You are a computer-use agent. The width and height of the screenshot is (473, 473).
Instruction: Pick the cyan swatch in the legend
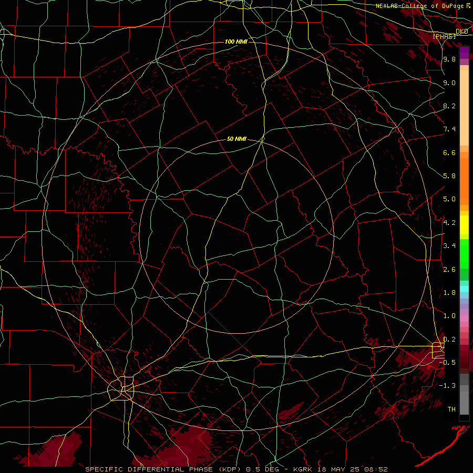point(464,289)
